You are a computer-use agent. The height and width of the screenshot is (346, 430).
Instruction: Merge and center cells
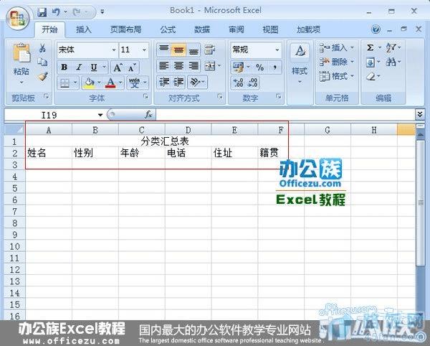pyautogui.click(x=210, y=66)
